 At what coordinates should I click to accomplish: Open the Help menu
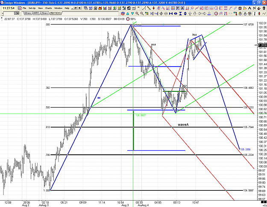coord(67,8)
